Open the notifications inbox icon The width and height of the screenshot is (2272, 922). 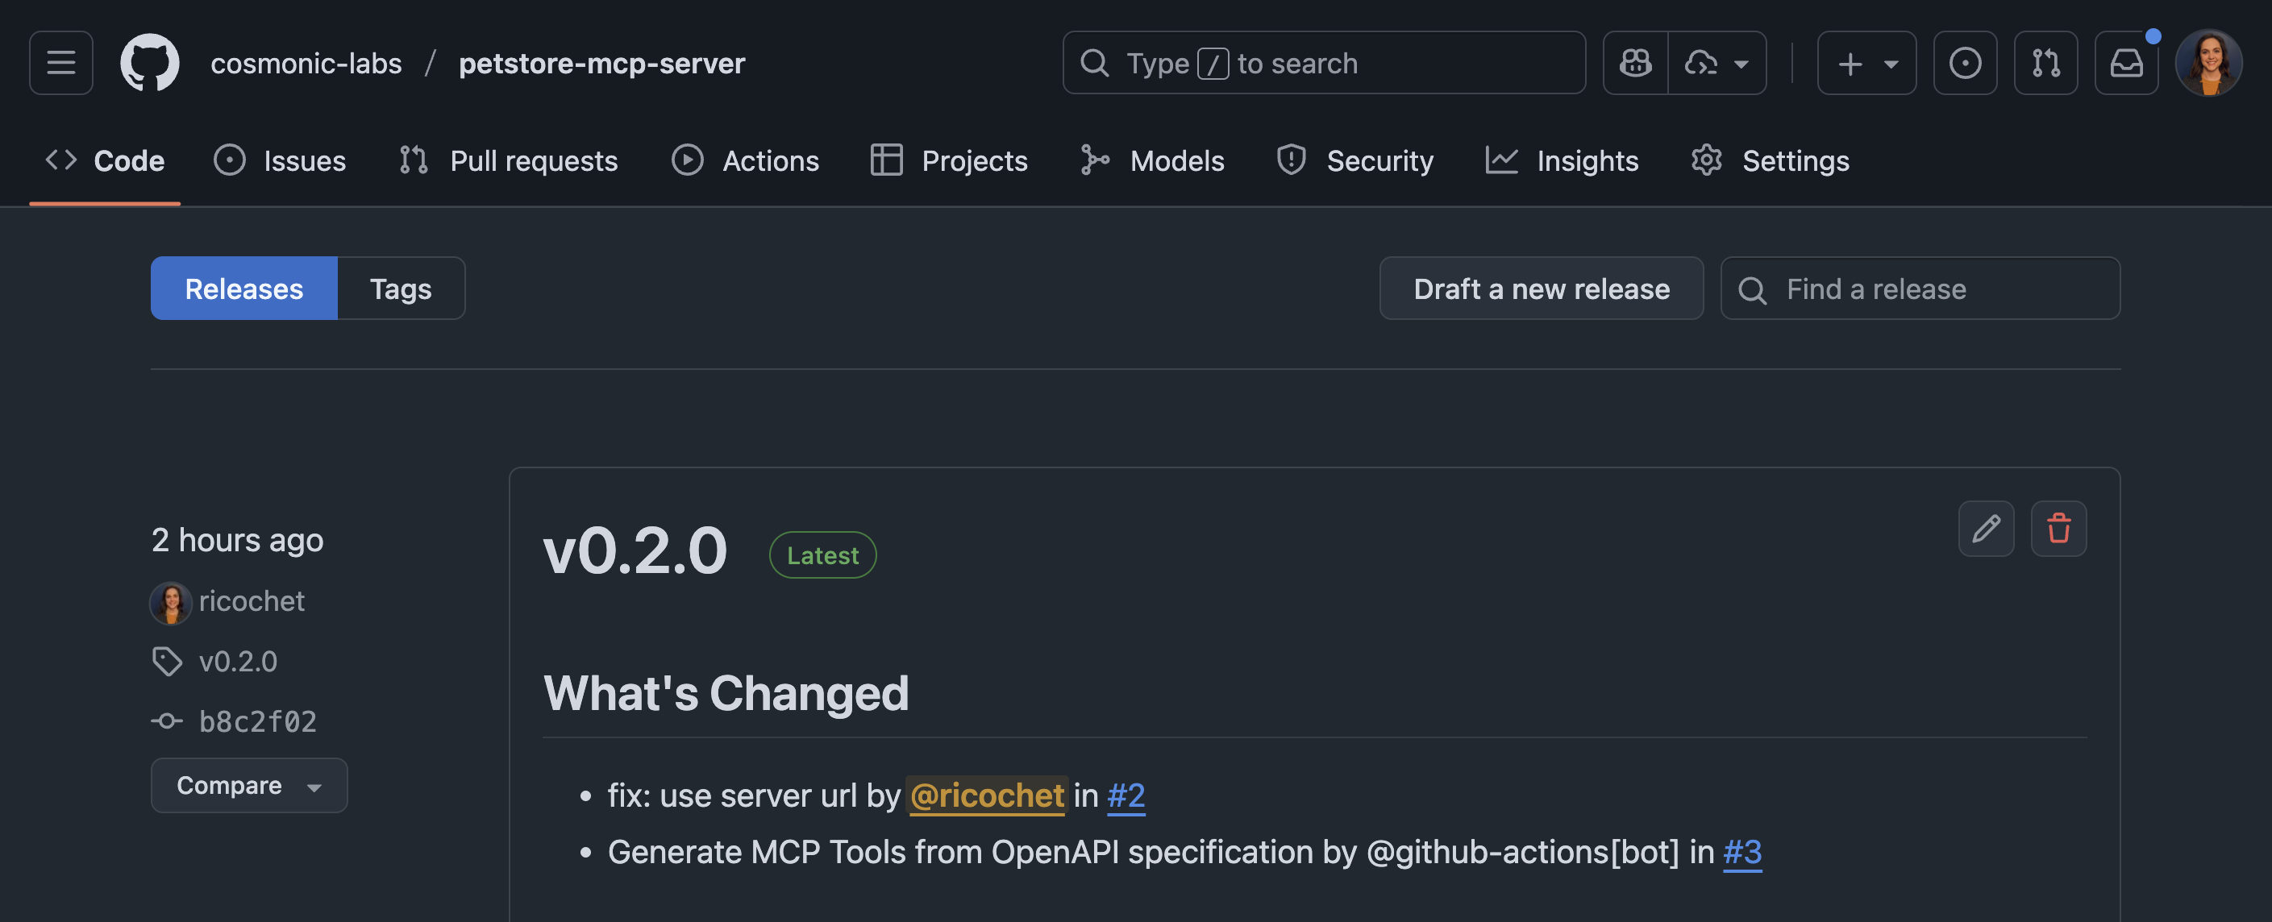tap(2125, 63)
